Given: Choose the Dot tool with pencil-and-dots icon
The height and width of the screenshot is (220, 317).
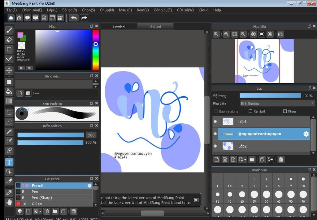Looking at the screenshot, I should (9, 59).
